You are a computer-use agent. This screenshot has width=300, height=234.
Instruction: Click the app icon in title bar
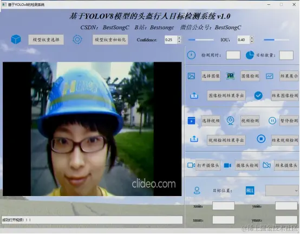click(x=4, y=4)
